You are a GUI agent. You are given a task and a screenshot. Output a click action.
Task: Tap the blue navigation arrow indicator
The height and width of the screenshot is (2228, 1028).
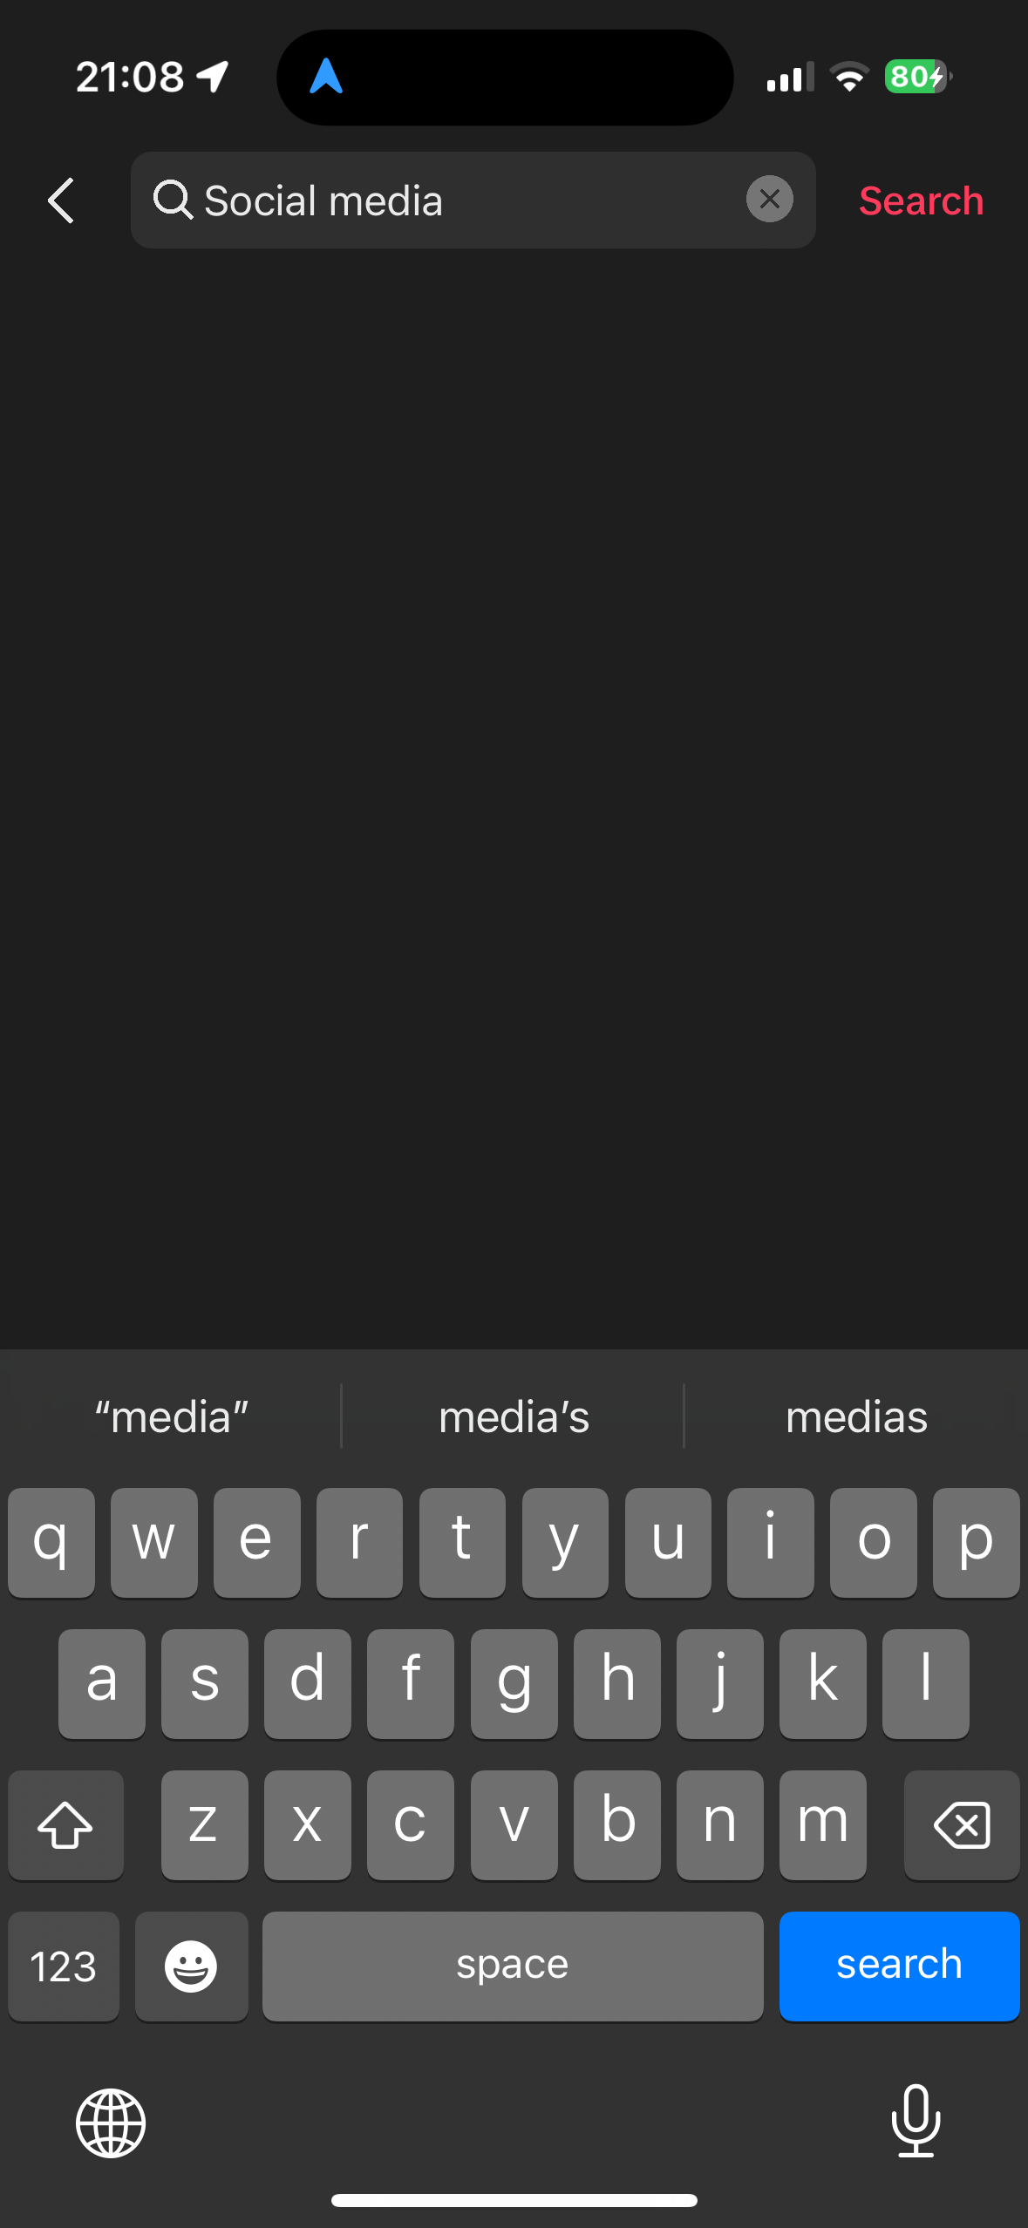coord(326,77)
